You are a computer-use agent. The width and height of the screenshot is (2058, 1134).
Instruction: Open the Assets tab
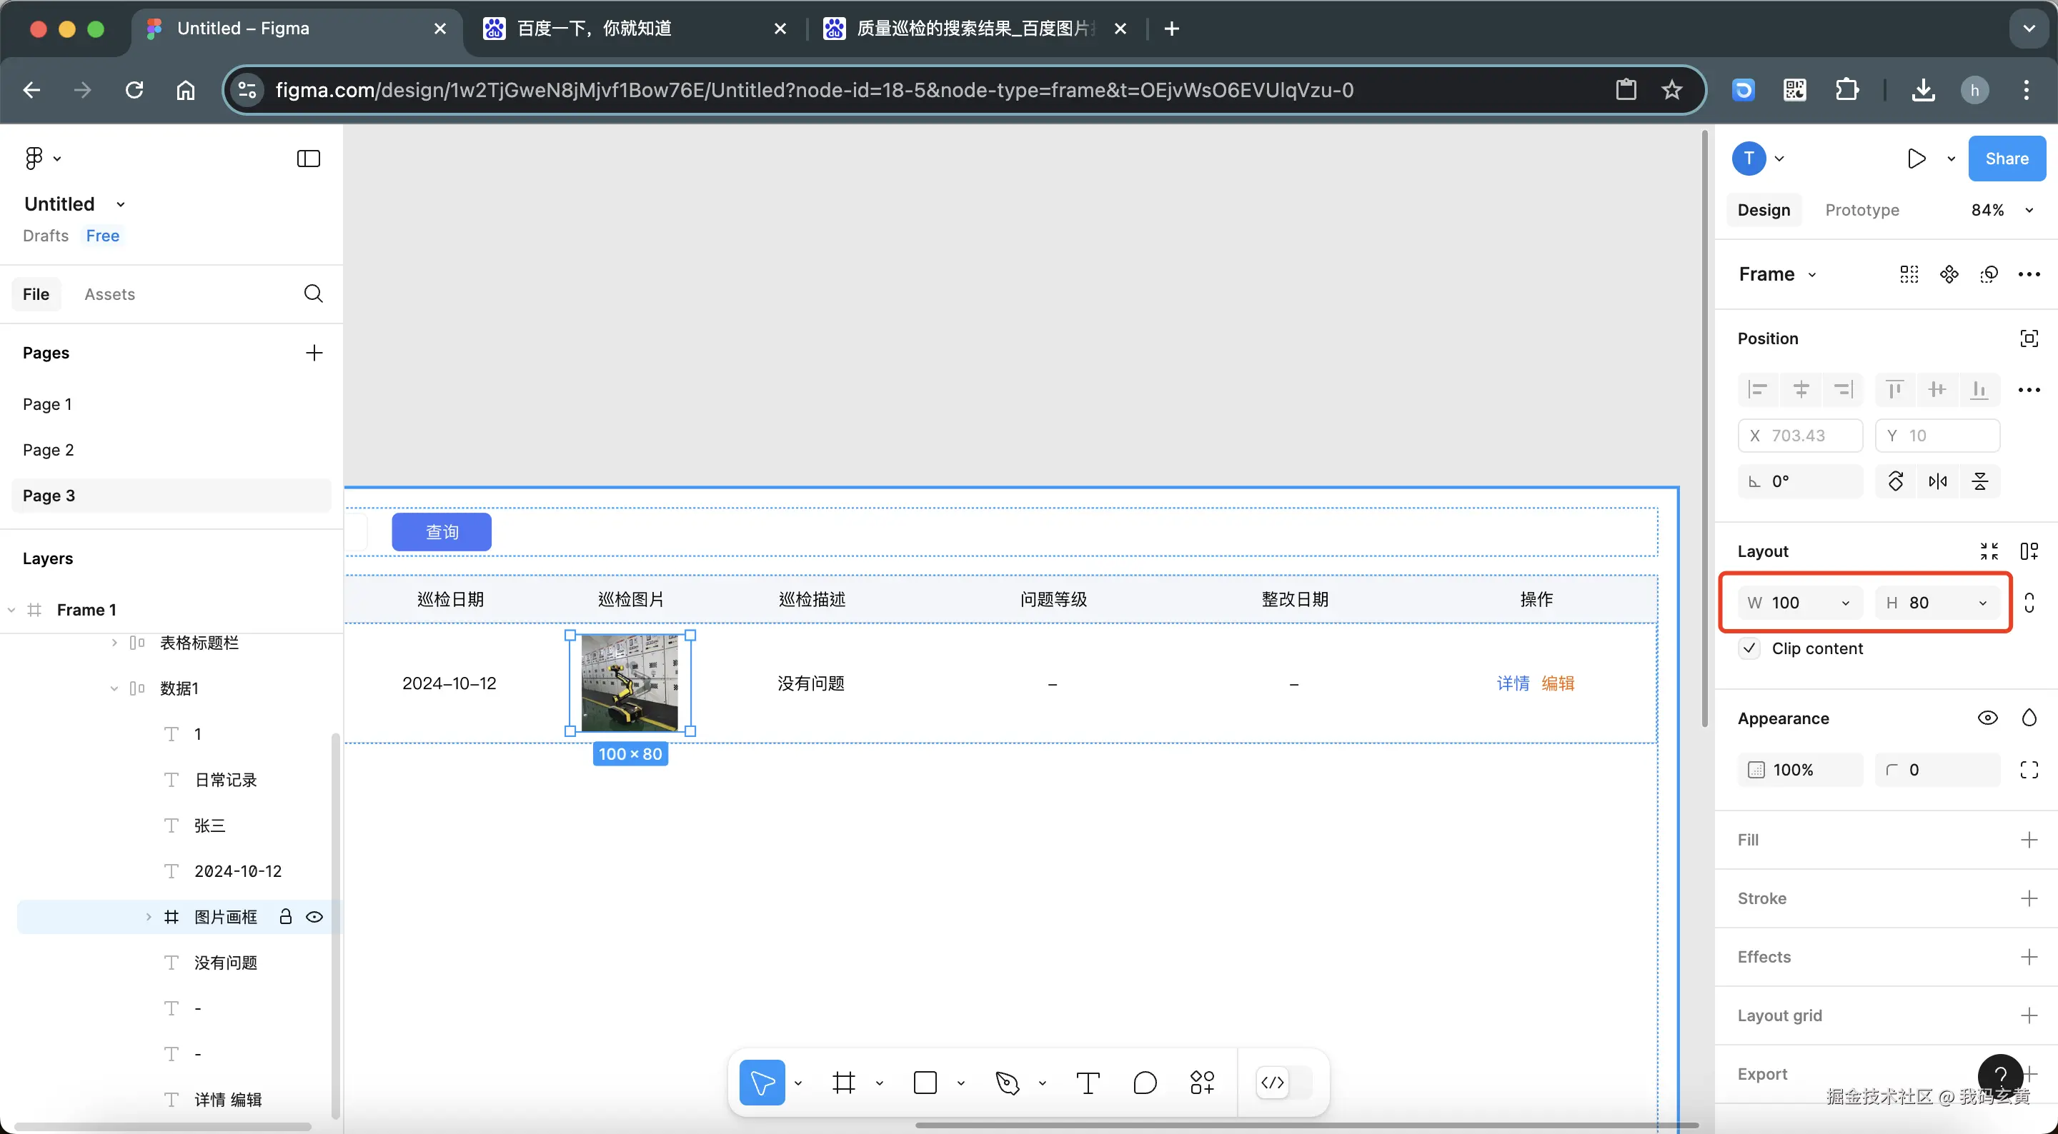click(109, 294)
